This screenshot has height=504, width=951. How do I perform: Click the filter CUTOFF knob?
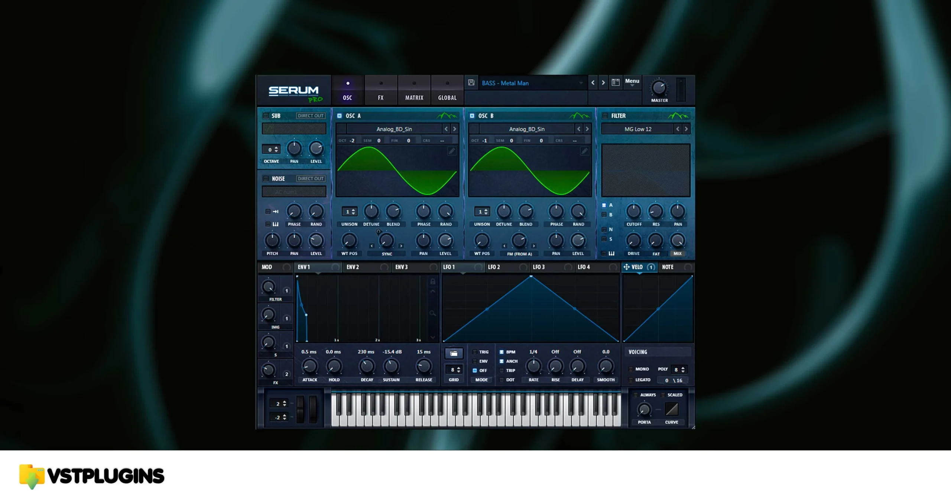[634, 211]
